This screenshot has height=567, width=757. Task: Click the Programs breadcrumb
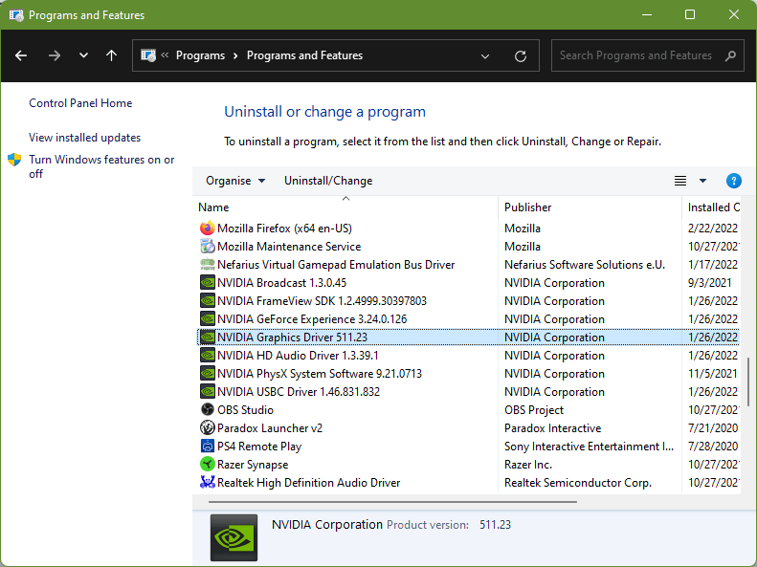[200, 55]
